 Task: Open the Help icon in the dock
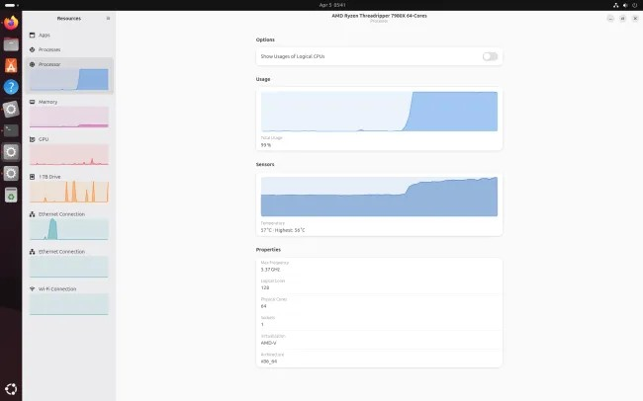click(x=11, y=87)
